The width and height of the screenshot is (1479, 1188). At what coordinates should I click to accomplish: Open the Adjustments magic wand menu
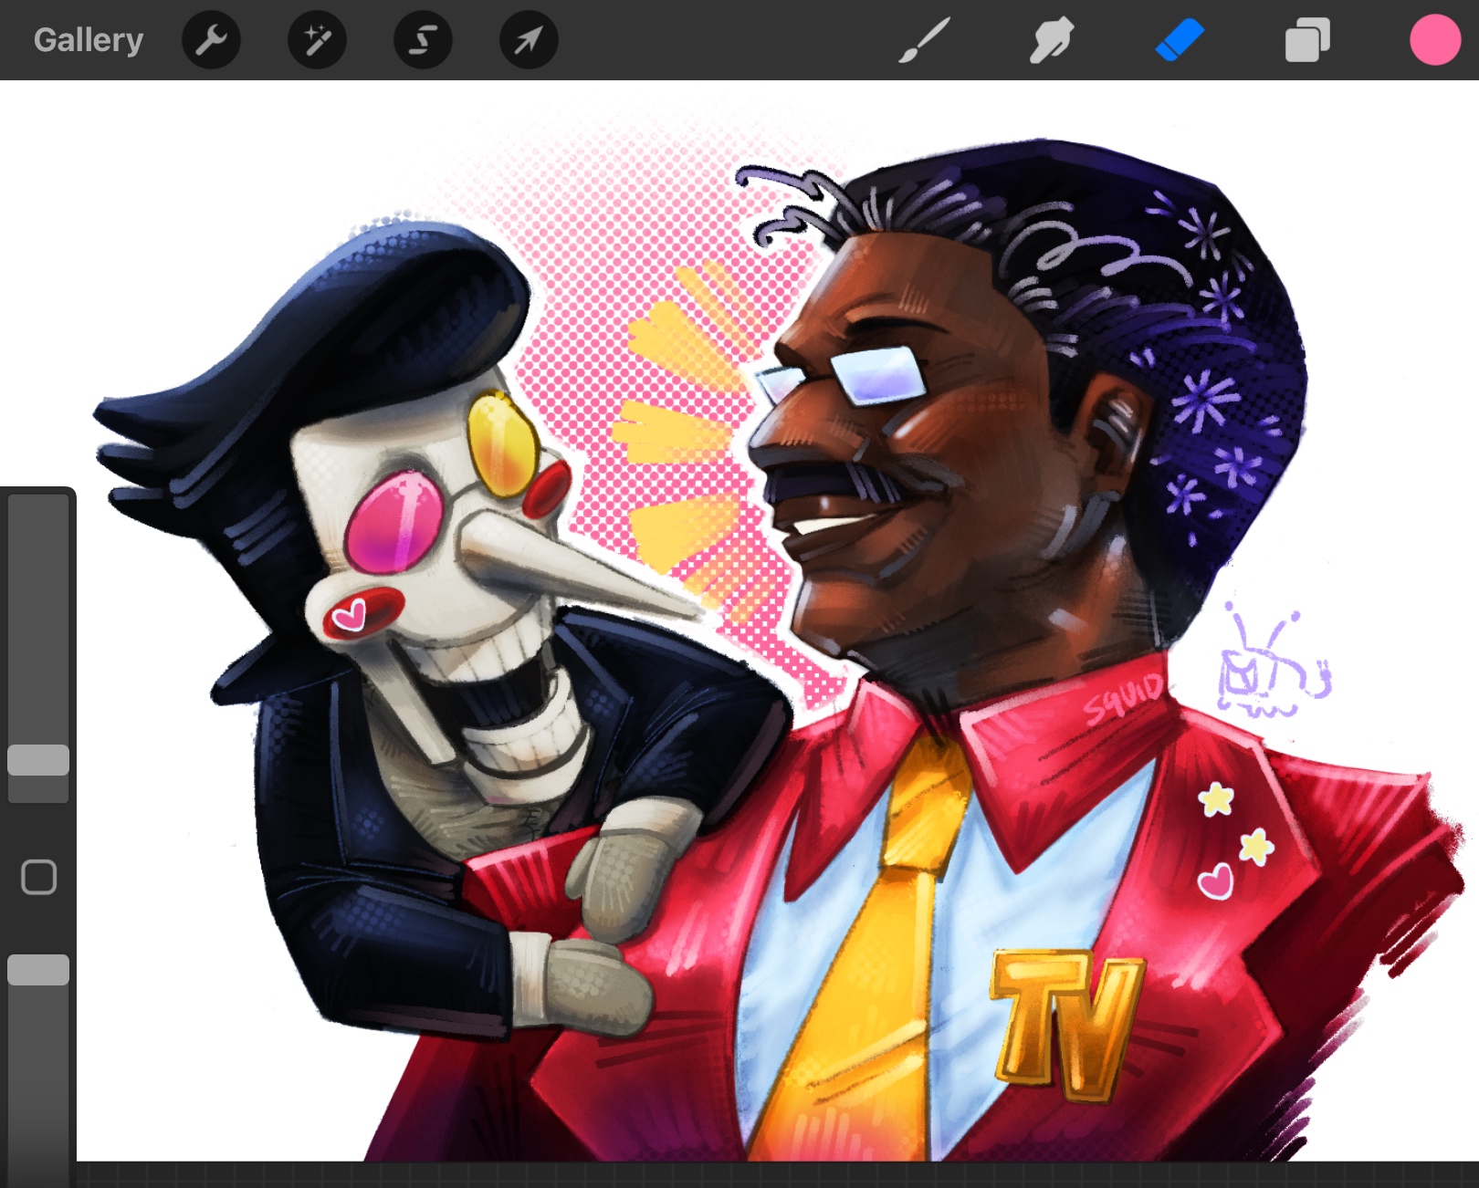[x=317, y=40]
